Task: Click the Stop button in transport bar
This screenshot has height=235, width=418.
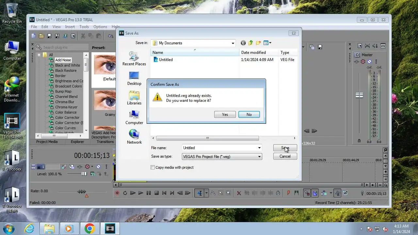Action: click(x=156, y=193)
